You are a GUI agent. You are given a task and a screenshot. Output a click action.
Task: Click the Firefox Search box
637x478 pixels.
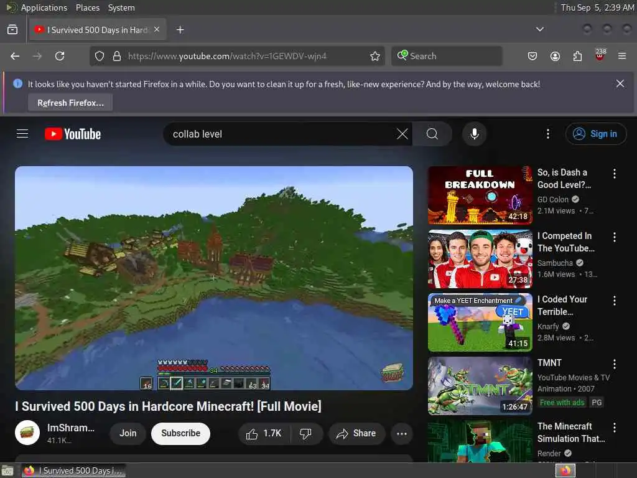pyautogui.click(x=447, y=56)
